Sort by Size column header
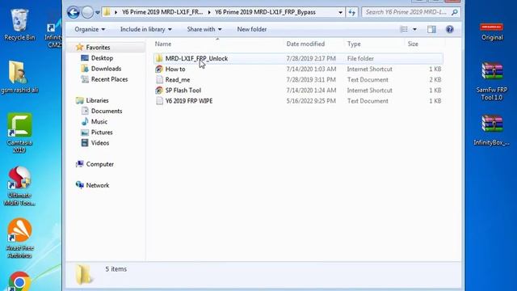This screenshot has height=291, width=517. pyautogui.click(x=424, y=44)
